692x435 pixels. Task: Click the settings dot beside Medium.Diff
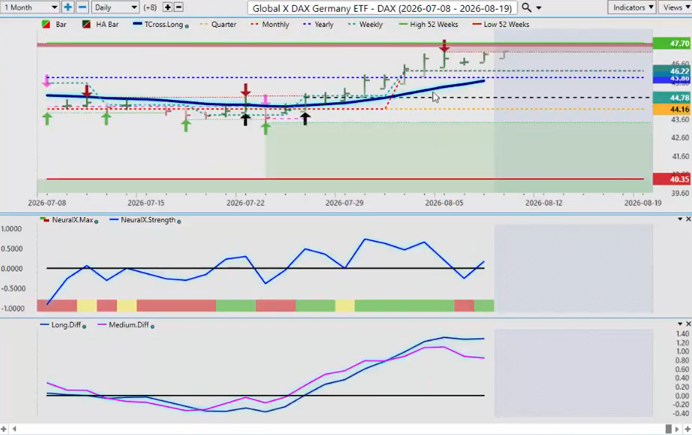(x=152, y=326)
